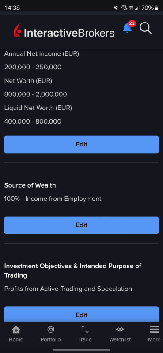
Task: Tap the 100% - Income from Employment text
Action: pyautogui.click(x=53, y=199)
